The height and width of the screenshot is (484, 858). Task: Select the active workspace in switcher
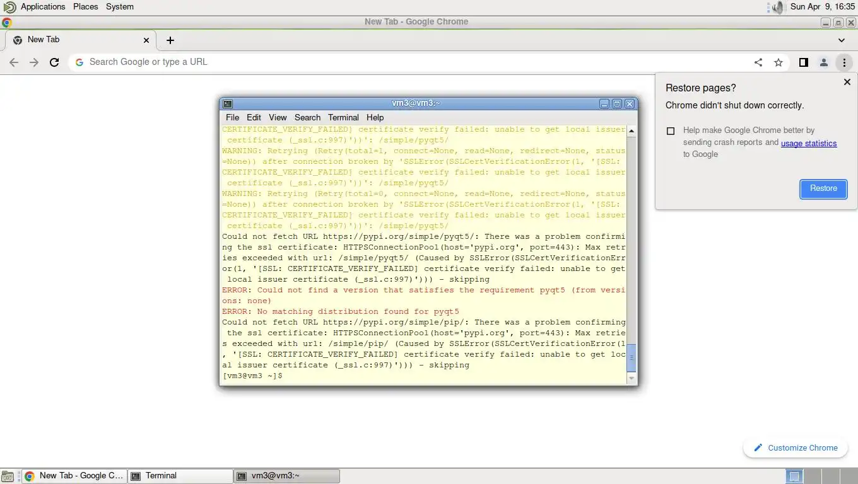(795, 476)
